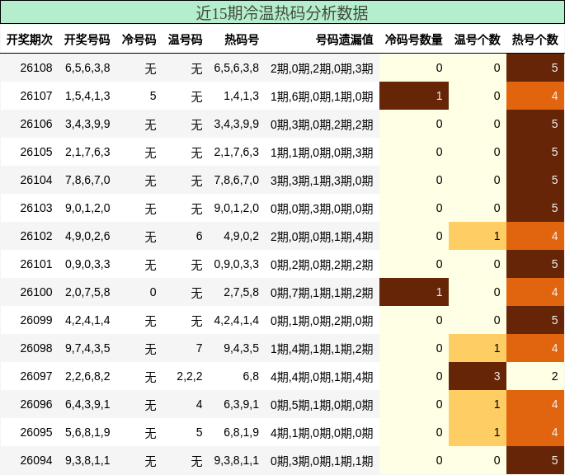This screenshot has height=475, width=565.
Task: Select the 热码号 column header
Action: [242, 40]
